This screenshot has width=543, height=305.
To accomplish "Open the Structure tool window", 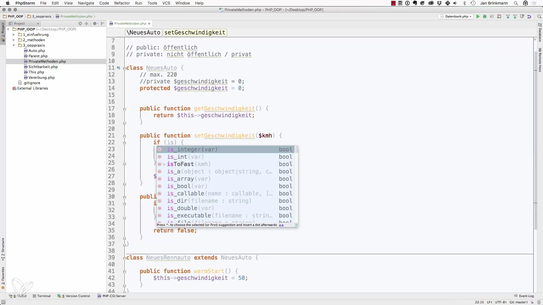I will click(x=3, y=249).
